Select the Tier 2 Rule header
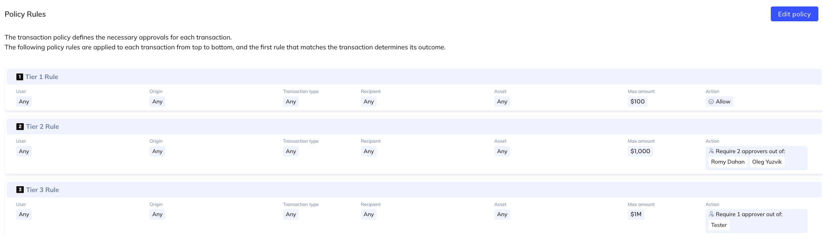This screenshot has width=823, height=239. pyautogui.click(x=43, y=127)
